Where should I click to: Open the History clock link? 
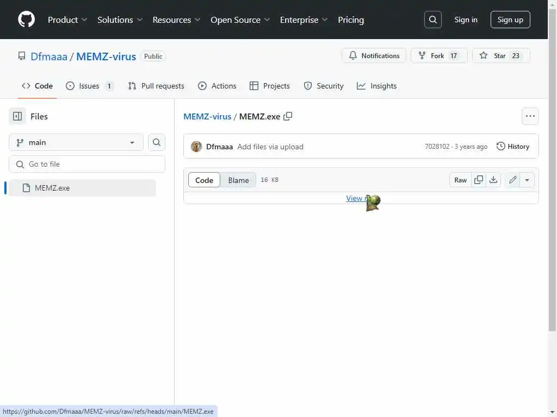point(513,147)
